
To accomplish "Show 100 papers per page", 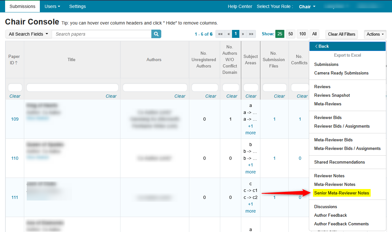I will coord(302,34).
